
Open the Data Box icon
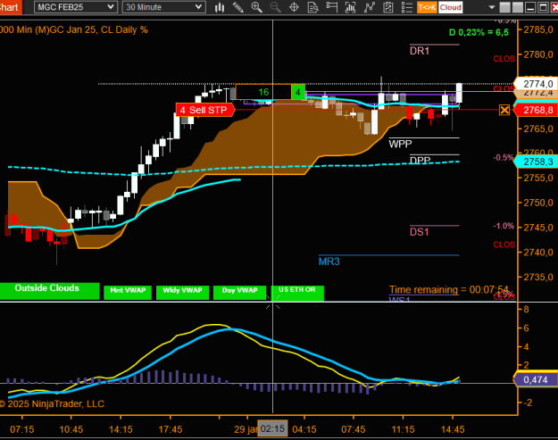[312, 7]
